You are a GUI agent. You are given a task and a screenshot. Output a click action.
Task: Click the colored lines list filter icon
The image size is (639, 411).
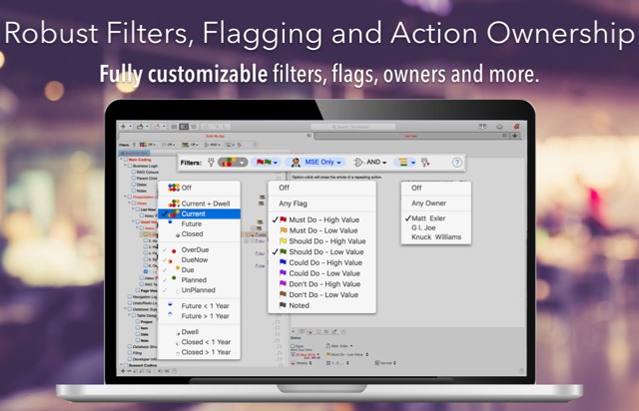coord(405,161)
